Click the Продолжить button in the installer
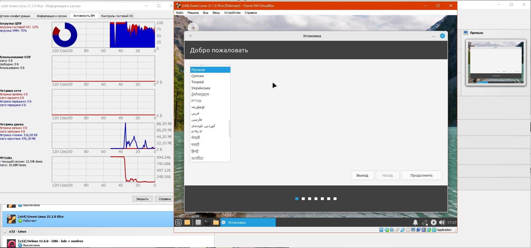The image size is (531, 248). (x=421, y=175)
